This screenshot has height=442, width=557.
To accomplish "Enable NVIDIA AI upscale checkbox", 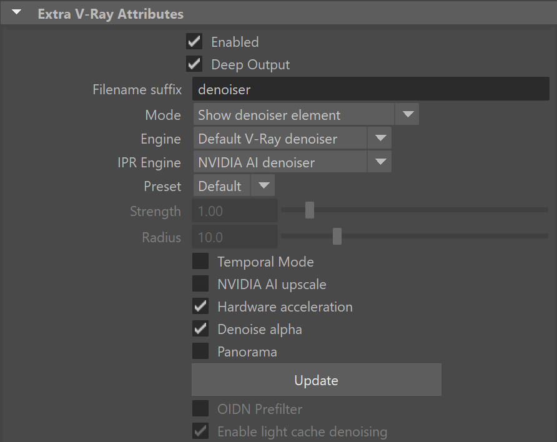I will click(200, 283).
